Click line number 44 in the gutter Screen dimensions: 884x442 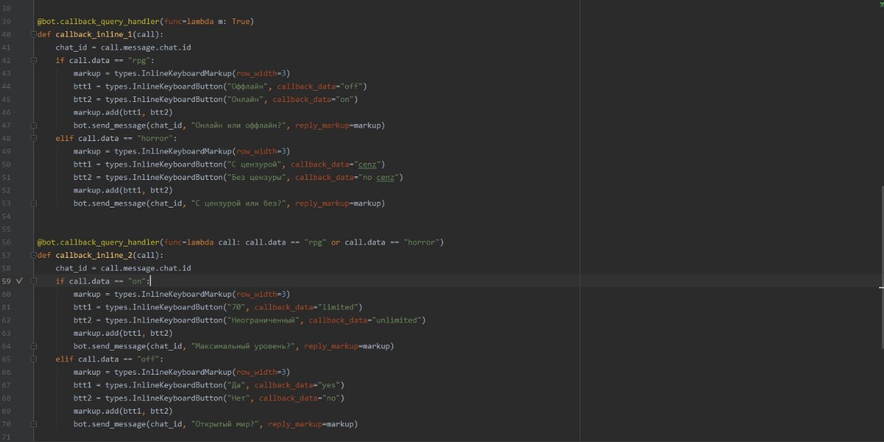[x=6, y=86]
